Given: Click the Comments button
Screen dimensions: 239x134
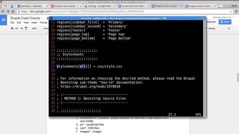Looking at the screenshot, I should coord(211,22).
